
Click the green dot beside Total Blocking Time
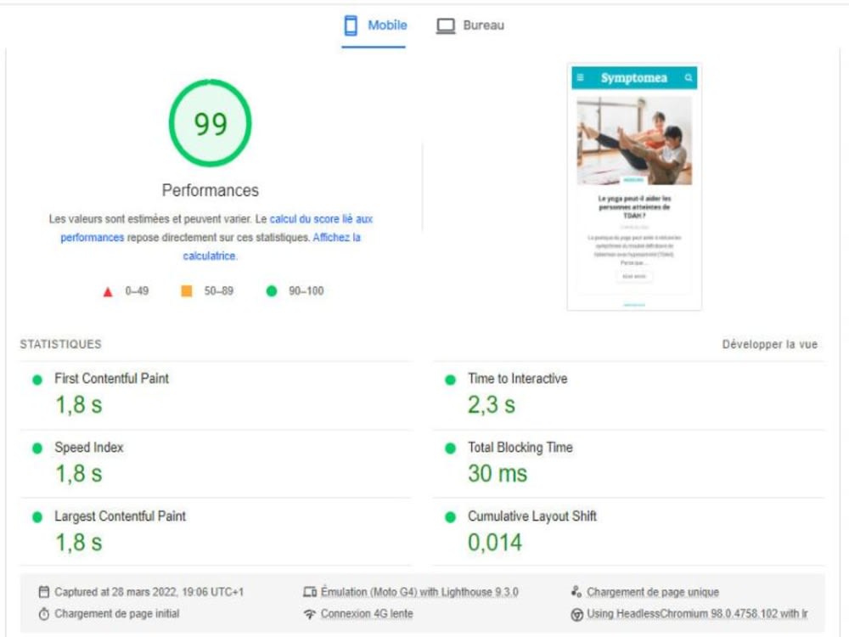[449, 448]
